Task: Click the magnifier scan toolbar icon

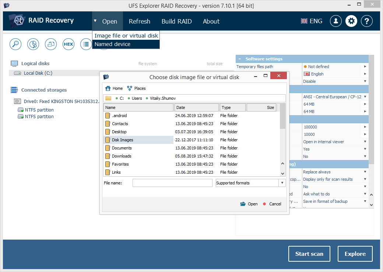Action: [x=15, y=44]
